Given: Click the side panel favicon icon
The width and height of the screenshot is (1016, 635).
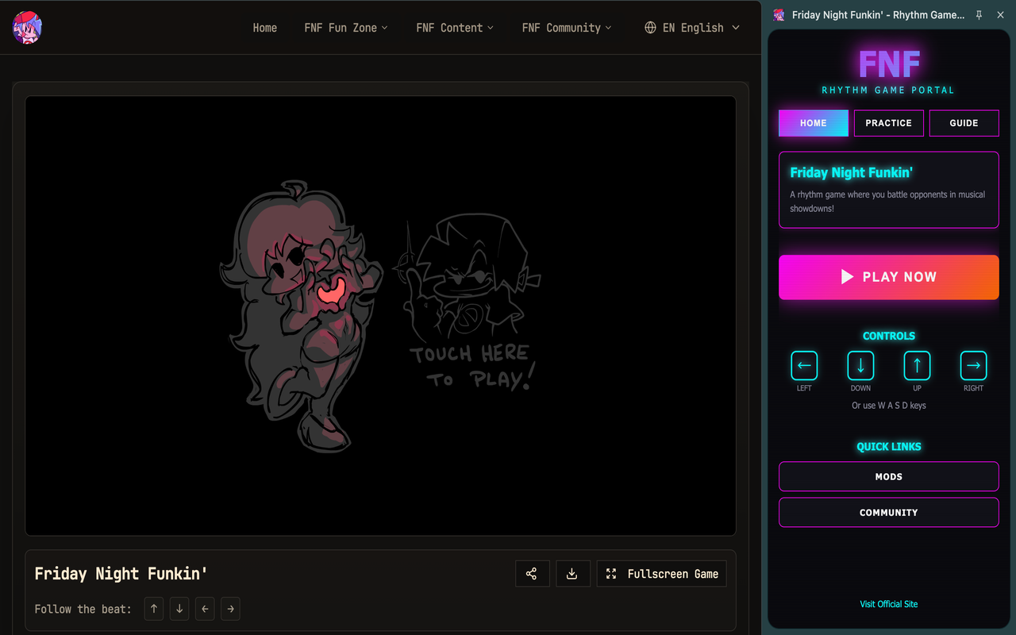Looking at the screenshot, I should [779, 15].
